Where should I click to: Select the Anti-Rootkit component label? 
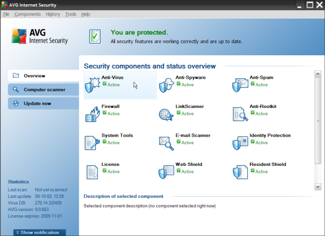tap(263, 106)
